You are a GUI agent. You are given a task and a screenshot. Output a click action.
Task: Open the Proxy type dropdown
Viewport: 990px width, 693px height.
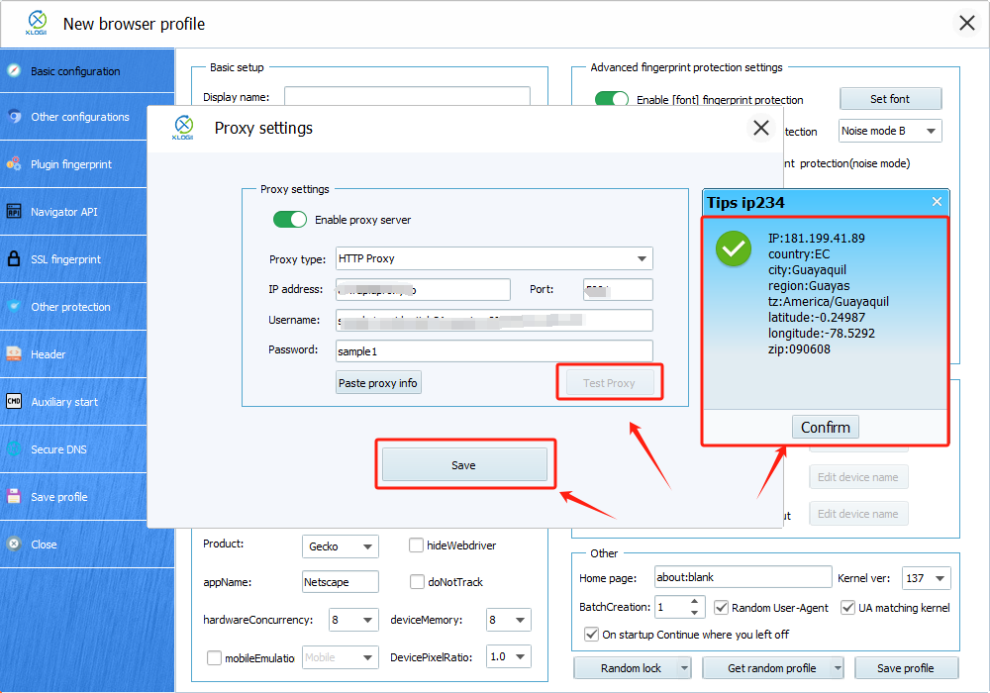(x=494, y=258)
